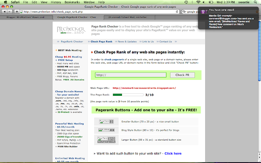
Task: Open the Window menu
Action: [89, 2]
